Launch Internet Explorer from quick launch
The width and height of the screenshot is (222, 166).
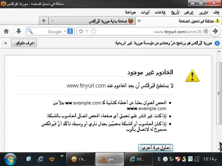[41, 159]
